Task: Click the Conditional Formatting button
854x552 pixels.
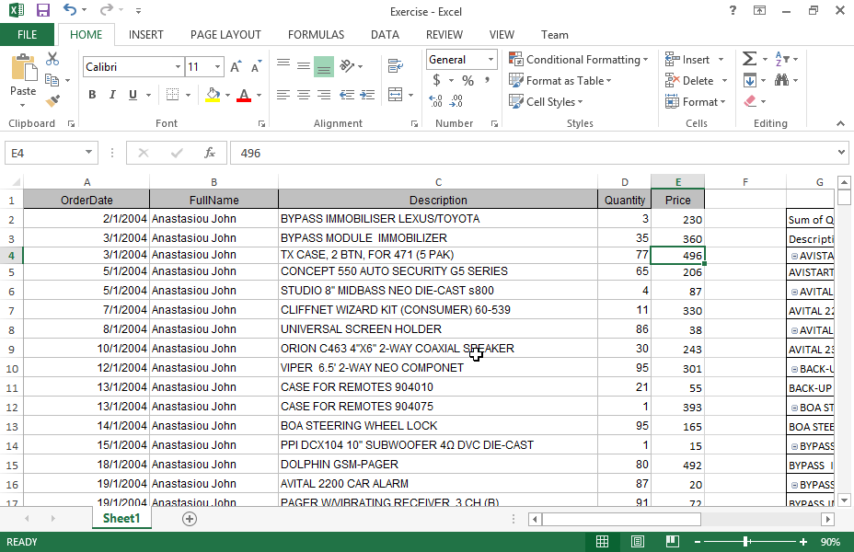Action: [579, 60]
